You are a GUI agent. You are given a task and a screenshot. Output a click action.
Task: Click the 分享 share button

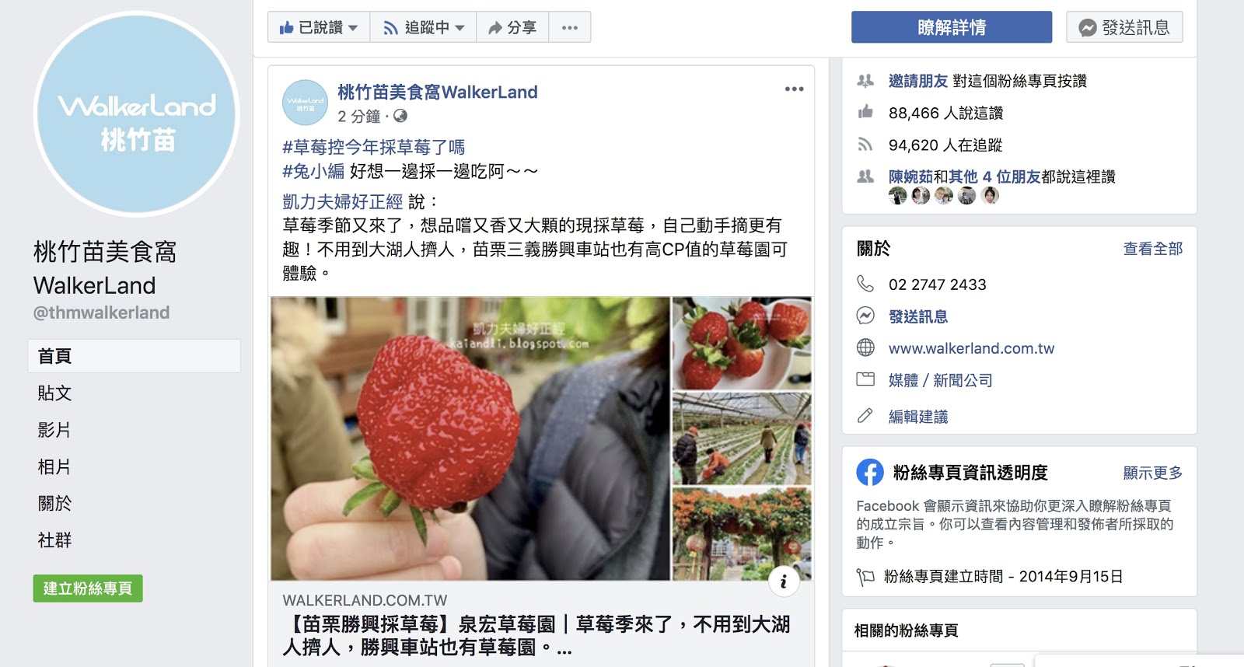coord(512,27)
